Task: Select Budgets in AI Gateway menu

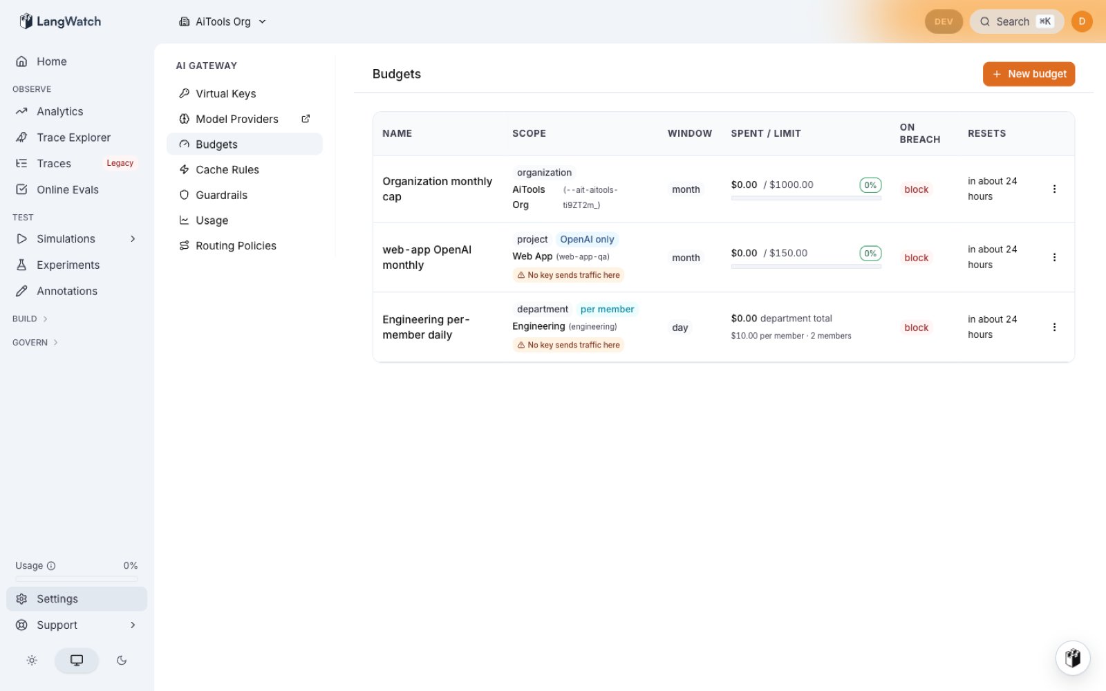Action: (245, 144)
